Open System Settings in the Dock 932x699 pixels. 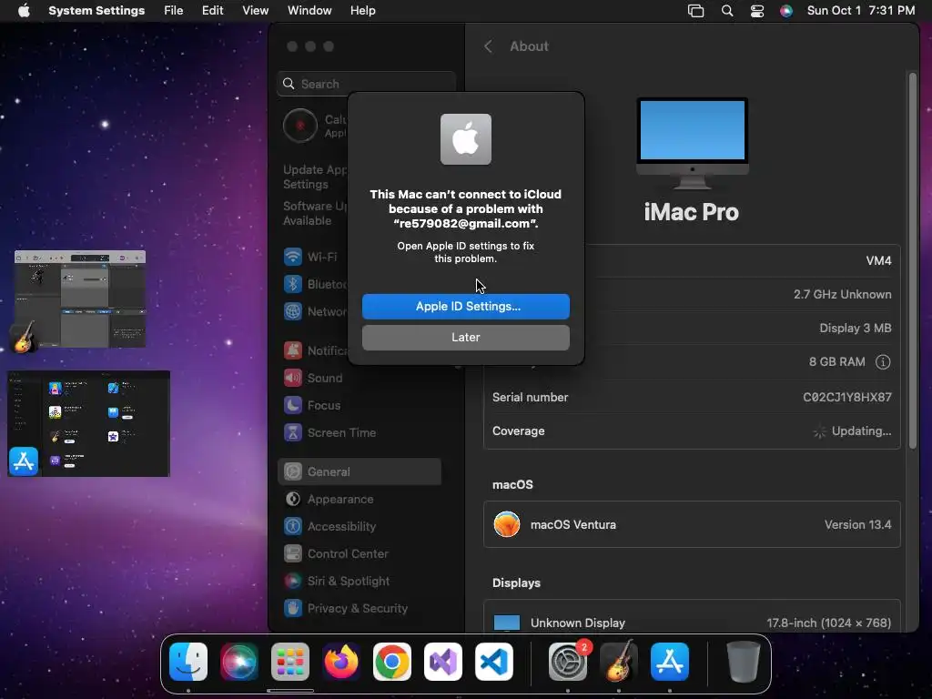[568, 662]
